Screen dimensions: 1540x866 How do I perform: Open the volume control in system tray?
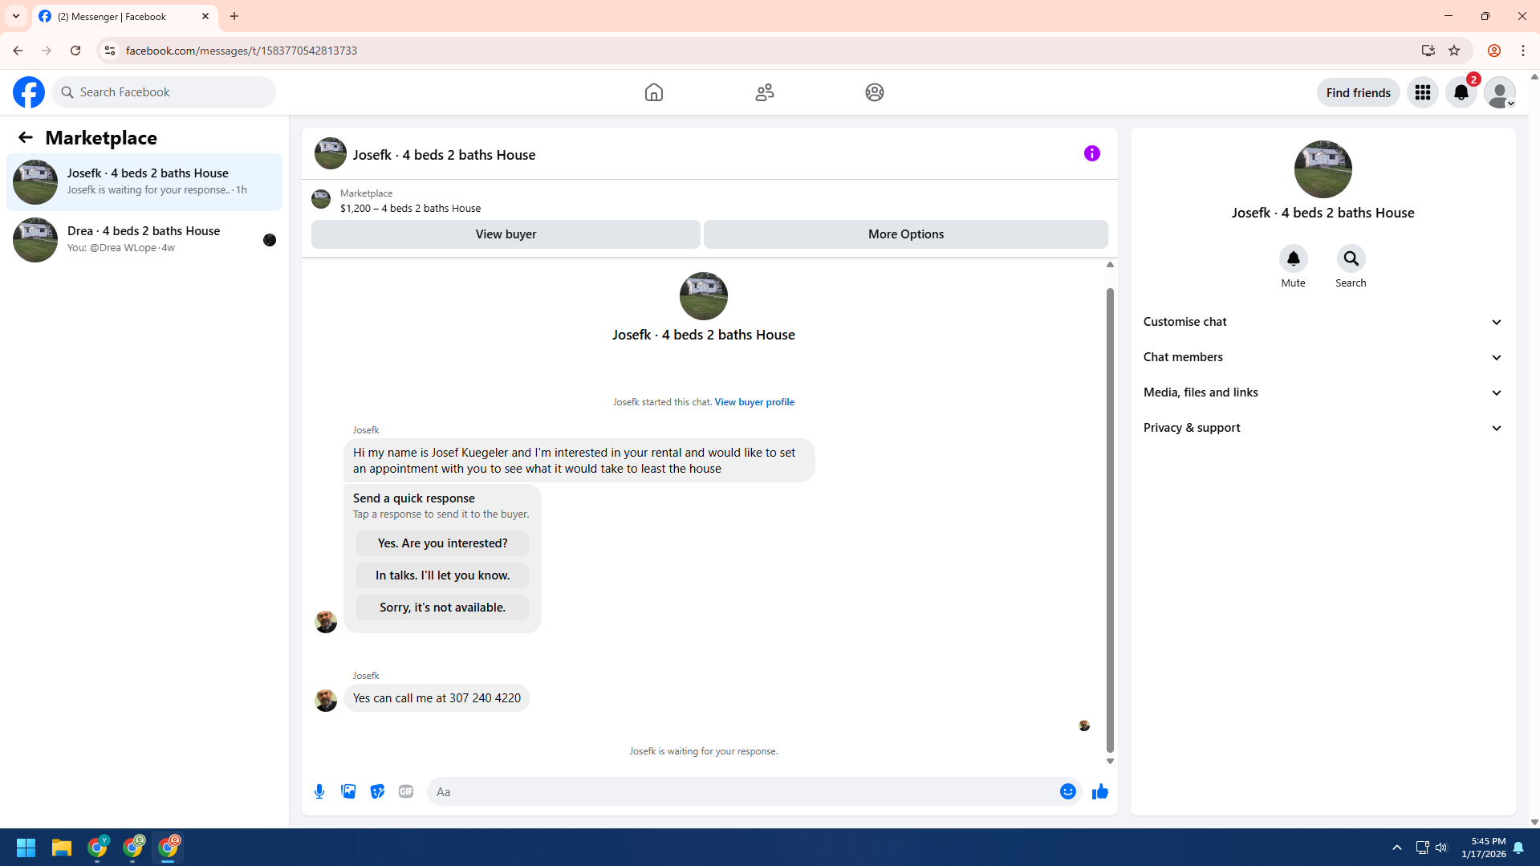[1441, 848]
